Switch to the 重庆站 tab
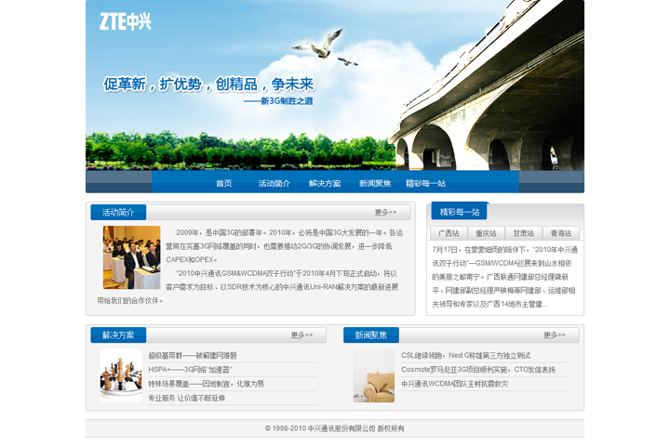 487,233
